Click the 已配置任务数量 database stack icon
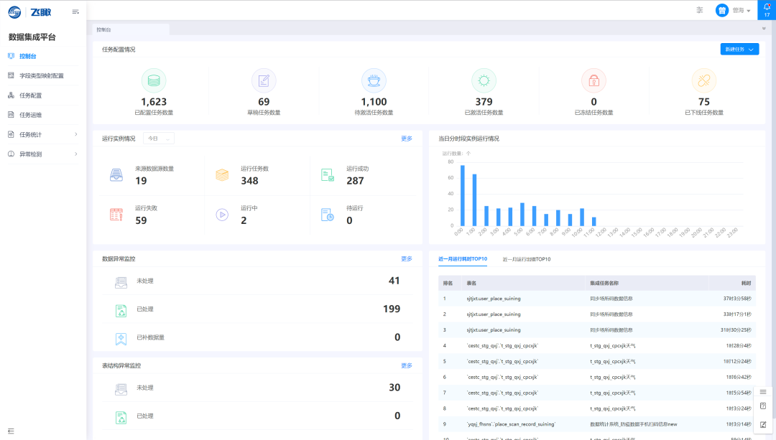 pyautogui.click(x=154, y=80)
